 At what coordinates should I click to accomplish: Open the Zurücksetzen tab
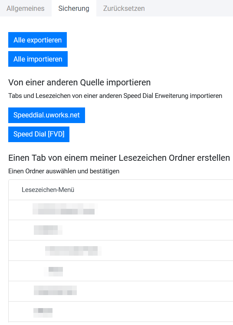[x=124, y=8]
